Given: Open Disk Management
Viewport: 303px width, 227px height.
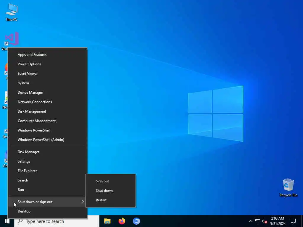Looking at the screenshot, I should click(47, 111).
